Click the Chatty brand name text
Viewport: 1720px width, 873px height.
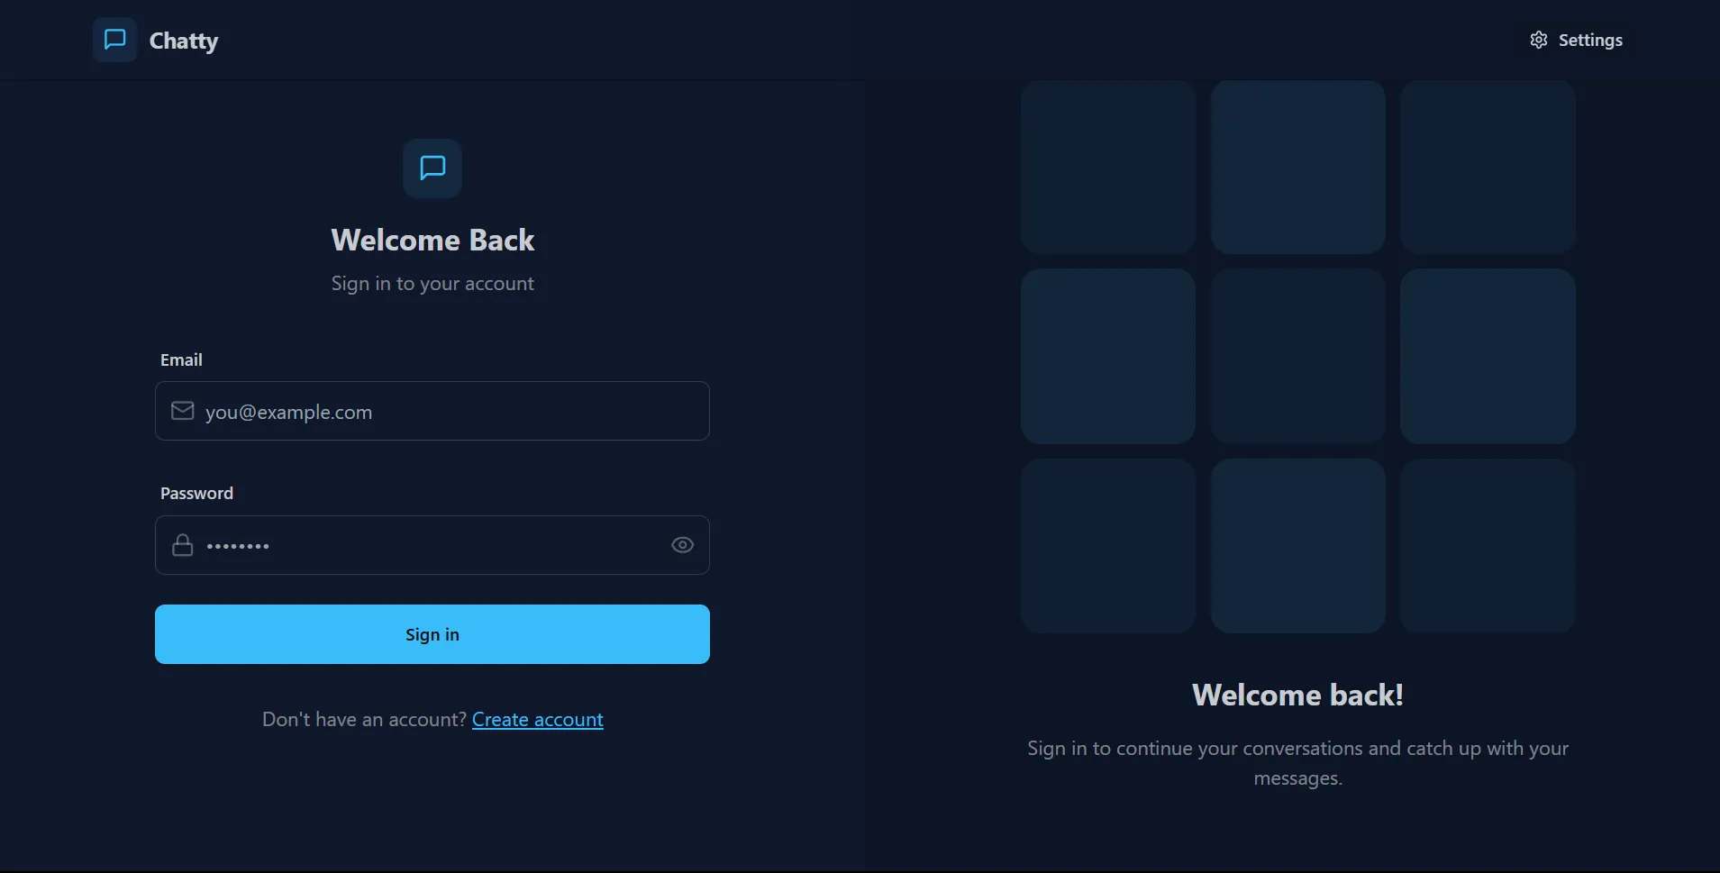tap(183, 41)
